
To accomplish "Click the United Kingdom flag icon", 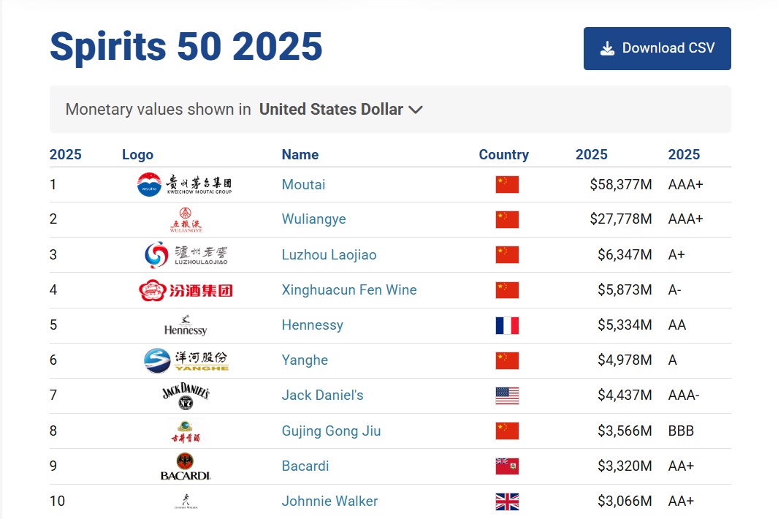I will [507, 501].
